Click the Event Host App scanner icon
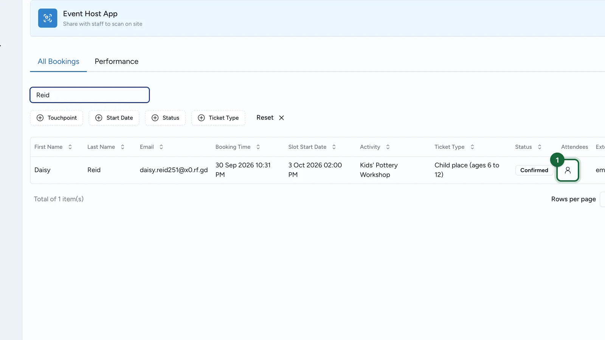The height and width of the screenshot is (340, 605). pyautogui.click(x=48, y=18)
